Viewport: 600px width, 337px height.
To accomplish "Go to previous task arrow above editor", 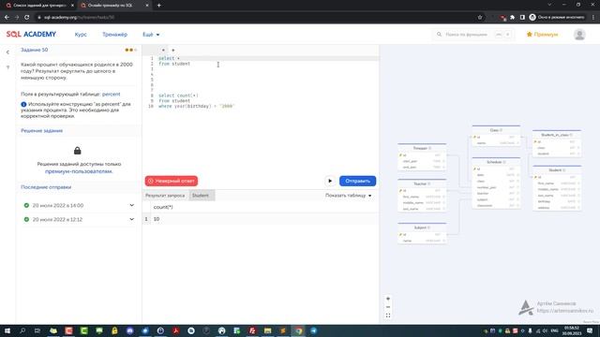I will (x=163, y=50).
